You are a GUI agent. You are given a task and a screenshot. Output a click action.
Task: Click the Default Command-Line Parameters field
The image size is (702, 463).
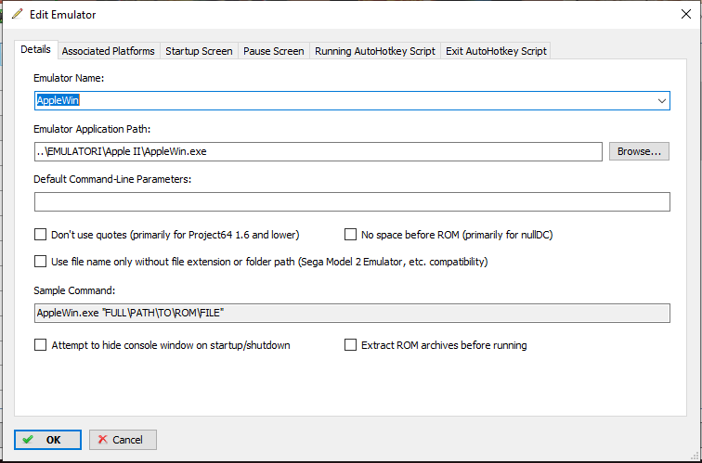click(x=352, y=201)
